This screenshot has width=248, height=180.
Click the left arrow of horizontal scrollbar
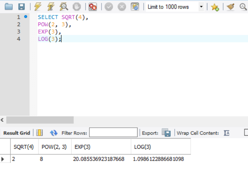(2, 120)
